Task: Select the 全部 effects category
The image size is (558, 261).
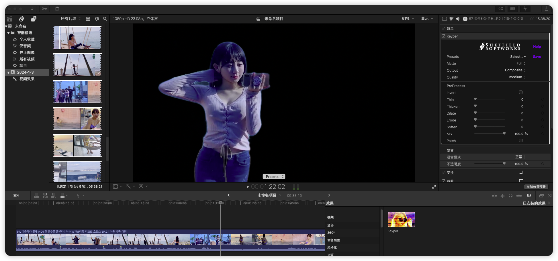Action: [330, 225]
